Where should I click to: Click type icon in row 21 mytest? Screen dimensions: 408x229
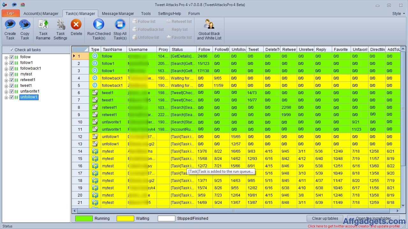point(95,202)
